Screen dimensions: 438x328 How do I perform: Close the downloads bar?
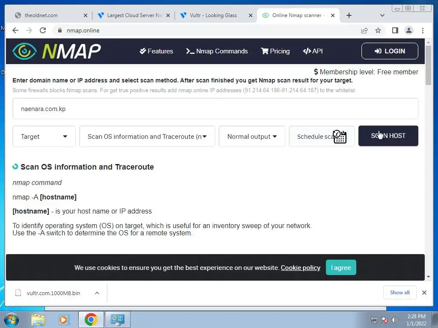[x=424, y=292]
